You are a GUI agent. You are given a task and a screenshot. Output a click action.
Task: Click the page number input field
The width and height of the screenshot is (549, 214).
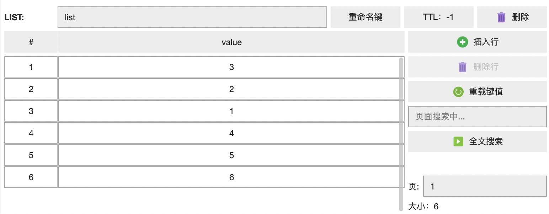[x=485, y=186]
